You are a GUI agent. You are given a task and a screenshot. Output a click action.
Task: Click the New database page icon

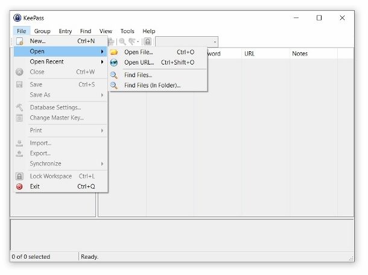point(20,41)
